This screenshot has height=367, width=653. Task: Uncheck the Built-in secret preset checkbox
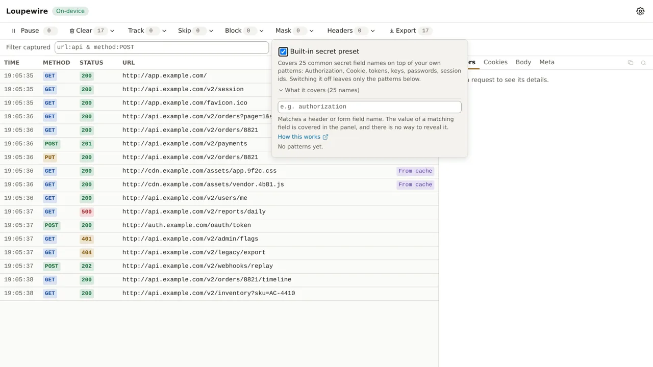click(283, 51)
